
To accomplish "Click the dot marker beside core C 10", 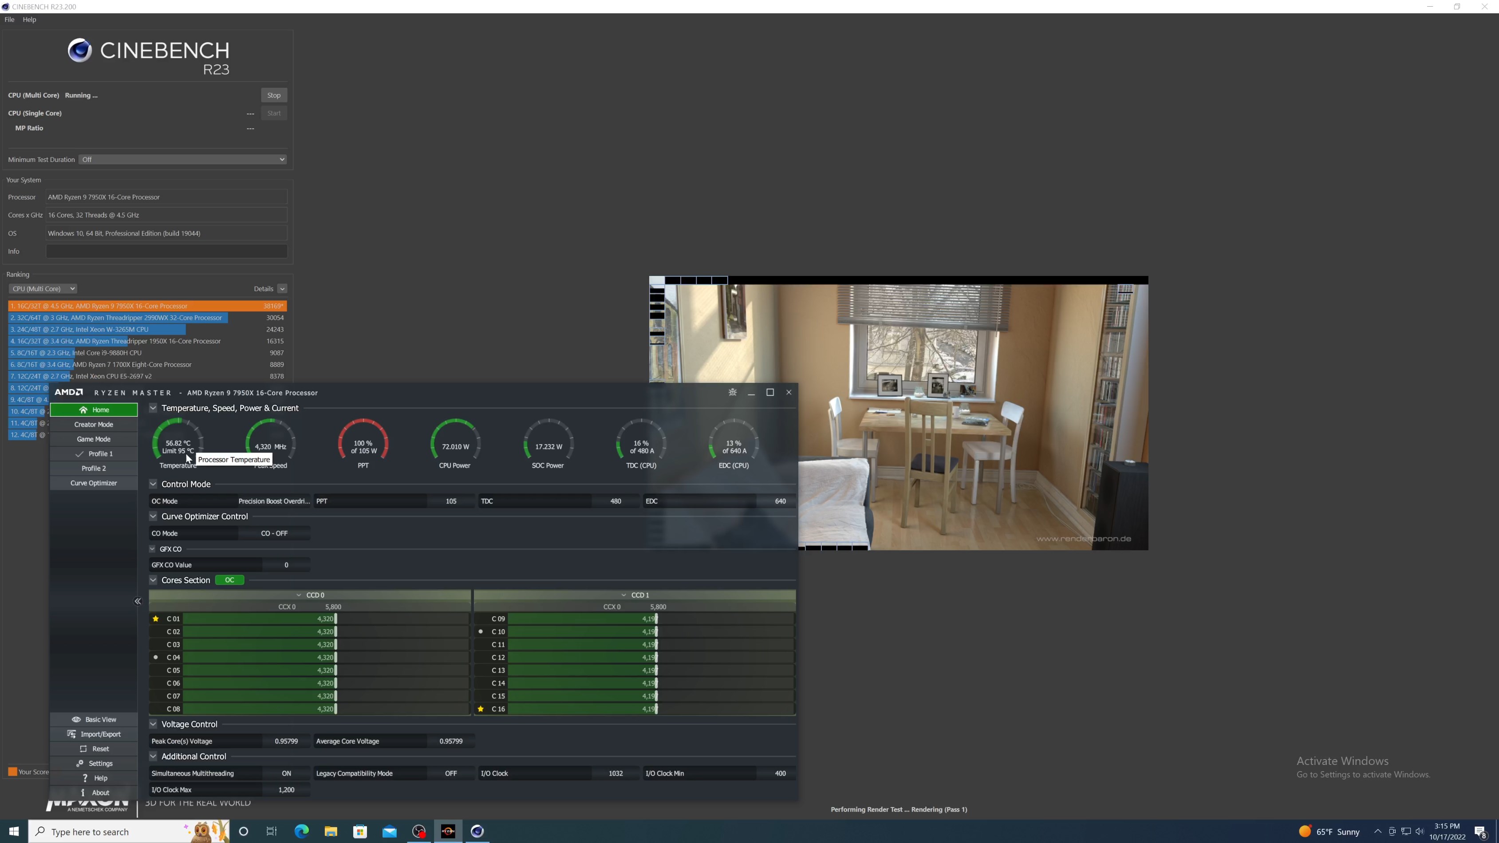I will (481, 631).
